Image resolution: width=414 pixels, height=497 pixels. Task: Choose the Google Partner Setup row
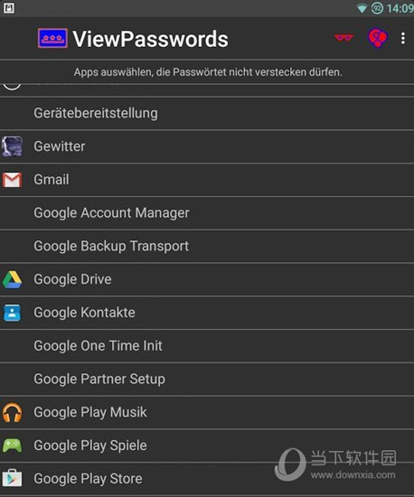point(207,380)
